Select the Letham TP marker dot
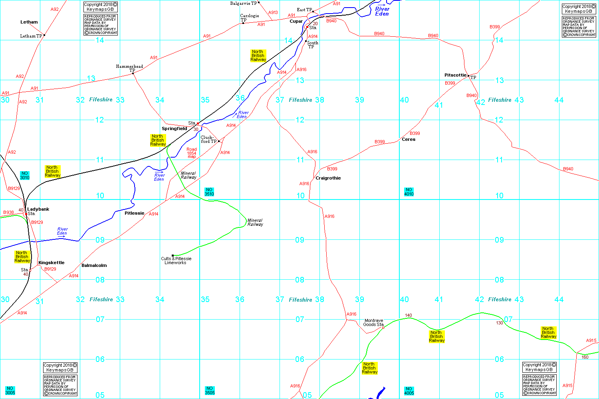The height and width of the screenshot is (399, 599). [x=44, y=35]
